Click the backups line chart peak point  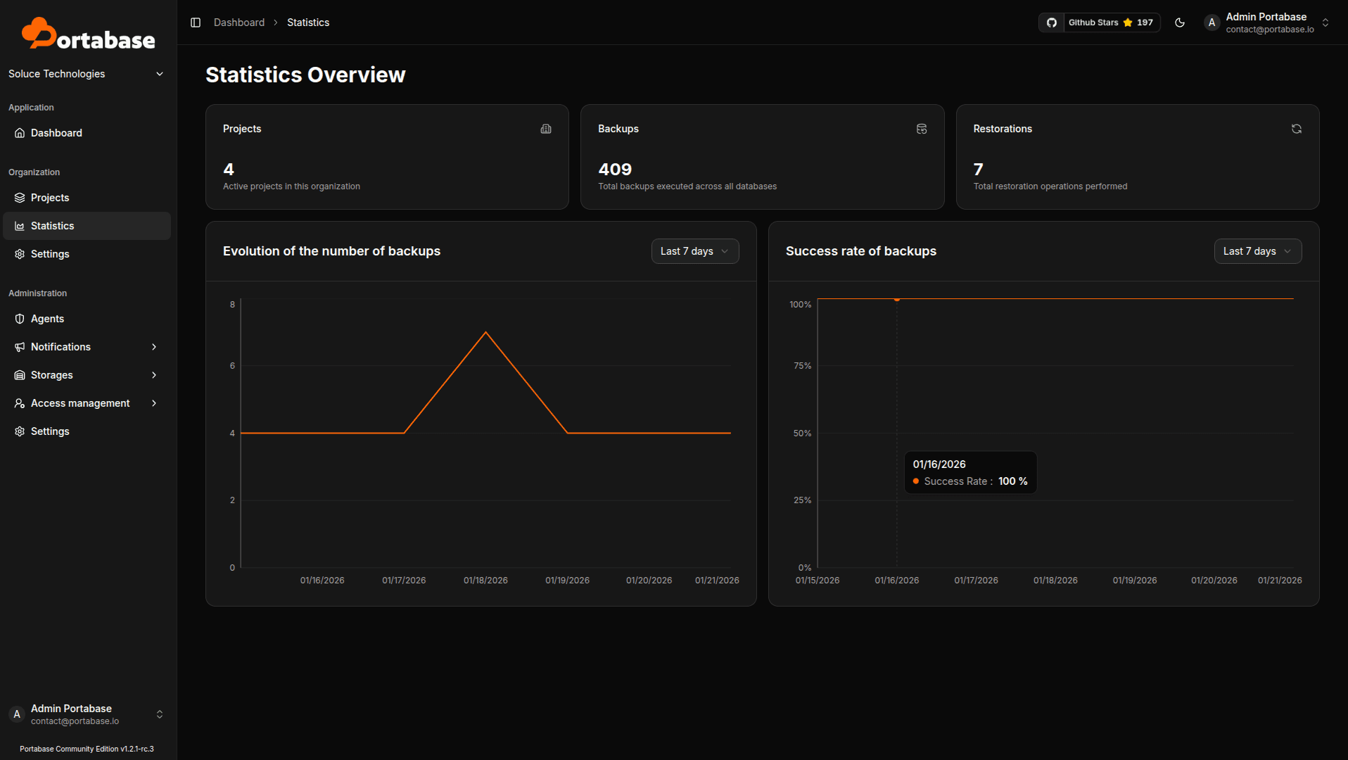pos(485,332)
